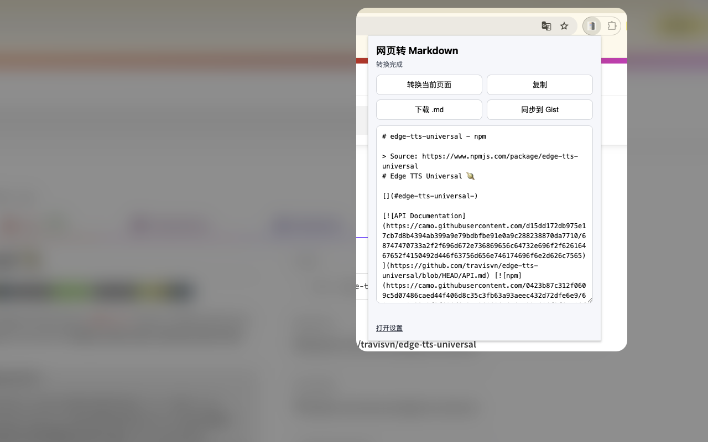708x442 pixels.
Task: Bookmark this page with the star icon
Action: click(x=564, y=26)
